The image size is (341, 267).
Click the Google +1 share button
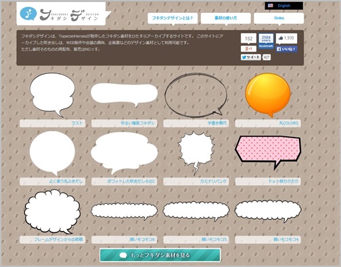click(248, 49)
